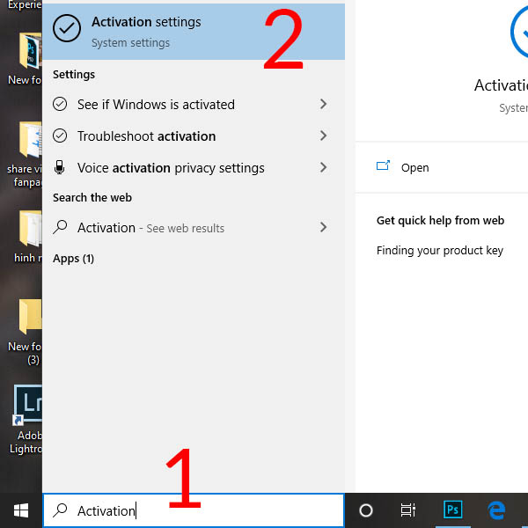The height and width of the screenshot is (528, 528).
Task: Click the checkmark icon beside Activation settings
Action: (67, 28)
